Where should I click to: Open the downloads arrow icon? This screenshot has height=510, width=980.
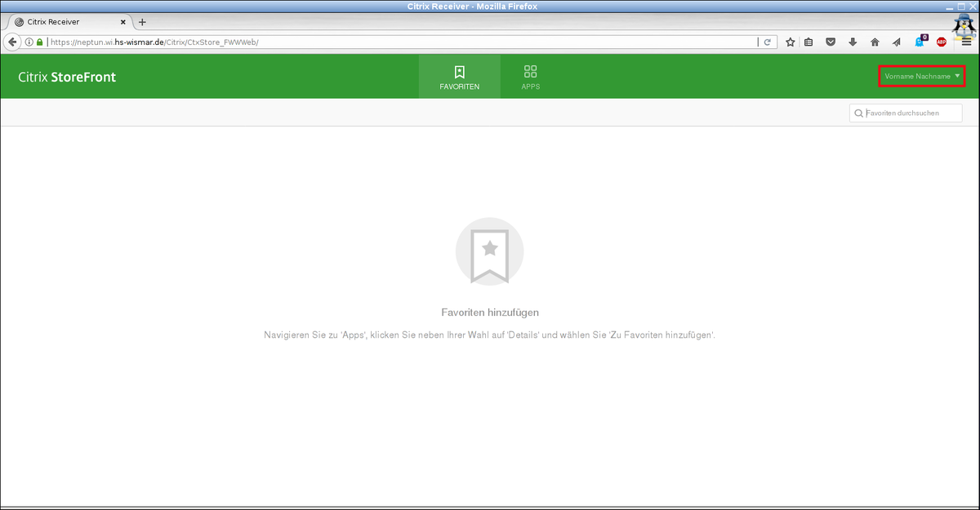(853, 42)
